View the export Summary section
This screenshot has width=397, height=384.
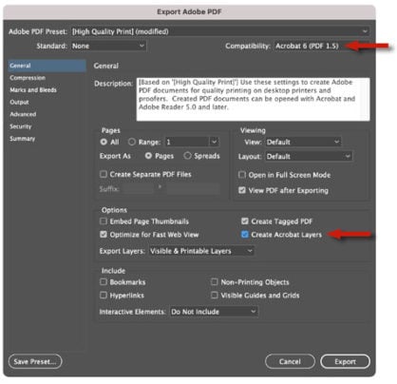pyautogui.click(x=22, y=139)
